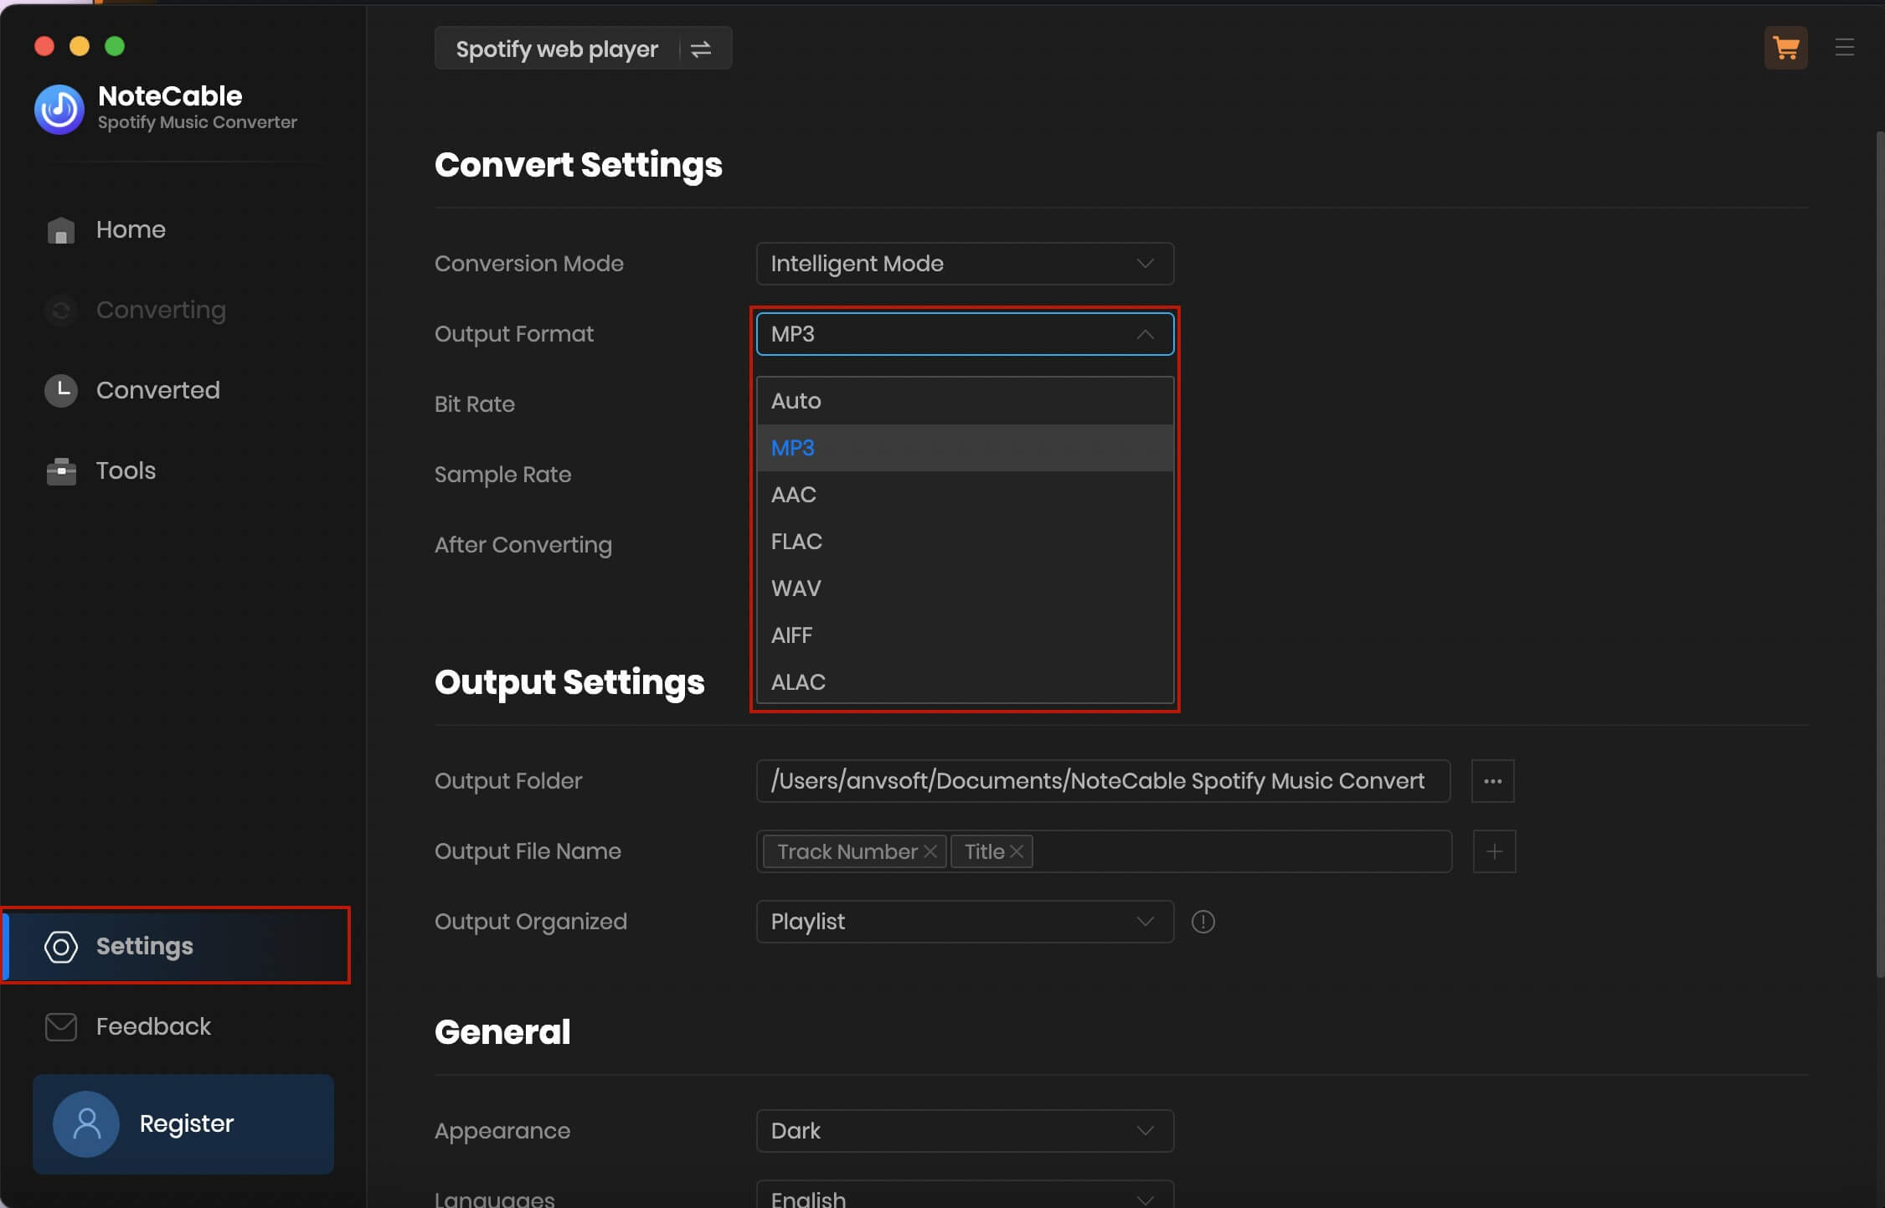Select the Converted history icon
Image resolution: width=1885 pixels, height=1208 pixels.
60,388
